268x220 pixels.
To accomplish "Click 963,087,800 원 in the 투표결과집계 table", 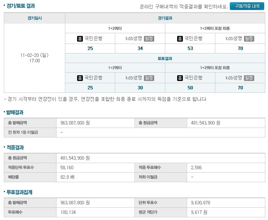I will coord(75,203).
